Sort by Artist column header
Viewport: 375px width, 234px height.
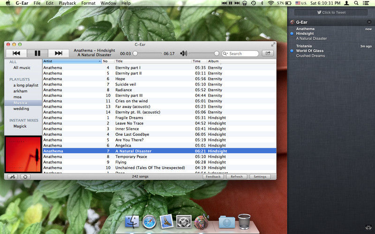[x=72, y=61]
